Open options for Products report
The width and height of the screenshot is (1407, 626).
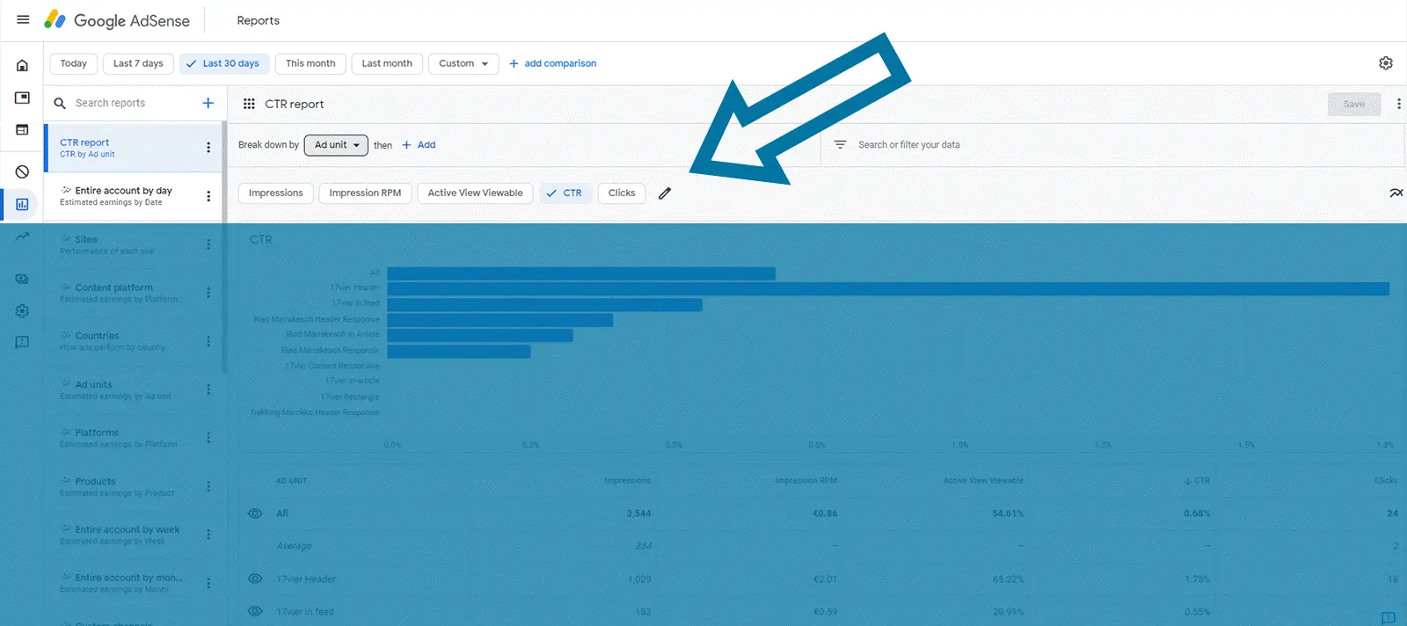pyautogui.click(x=208, y=486)
